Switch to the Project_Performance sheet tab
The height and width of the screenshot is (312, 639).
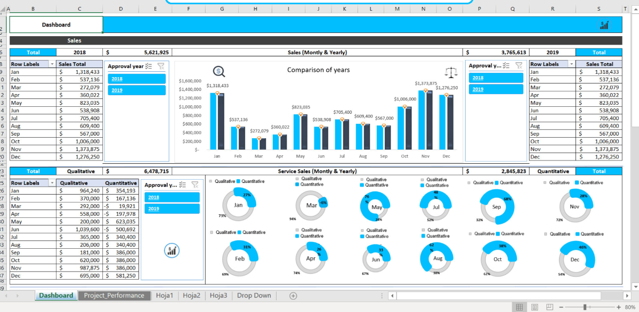pyautogui.click(x=114, y=296)
